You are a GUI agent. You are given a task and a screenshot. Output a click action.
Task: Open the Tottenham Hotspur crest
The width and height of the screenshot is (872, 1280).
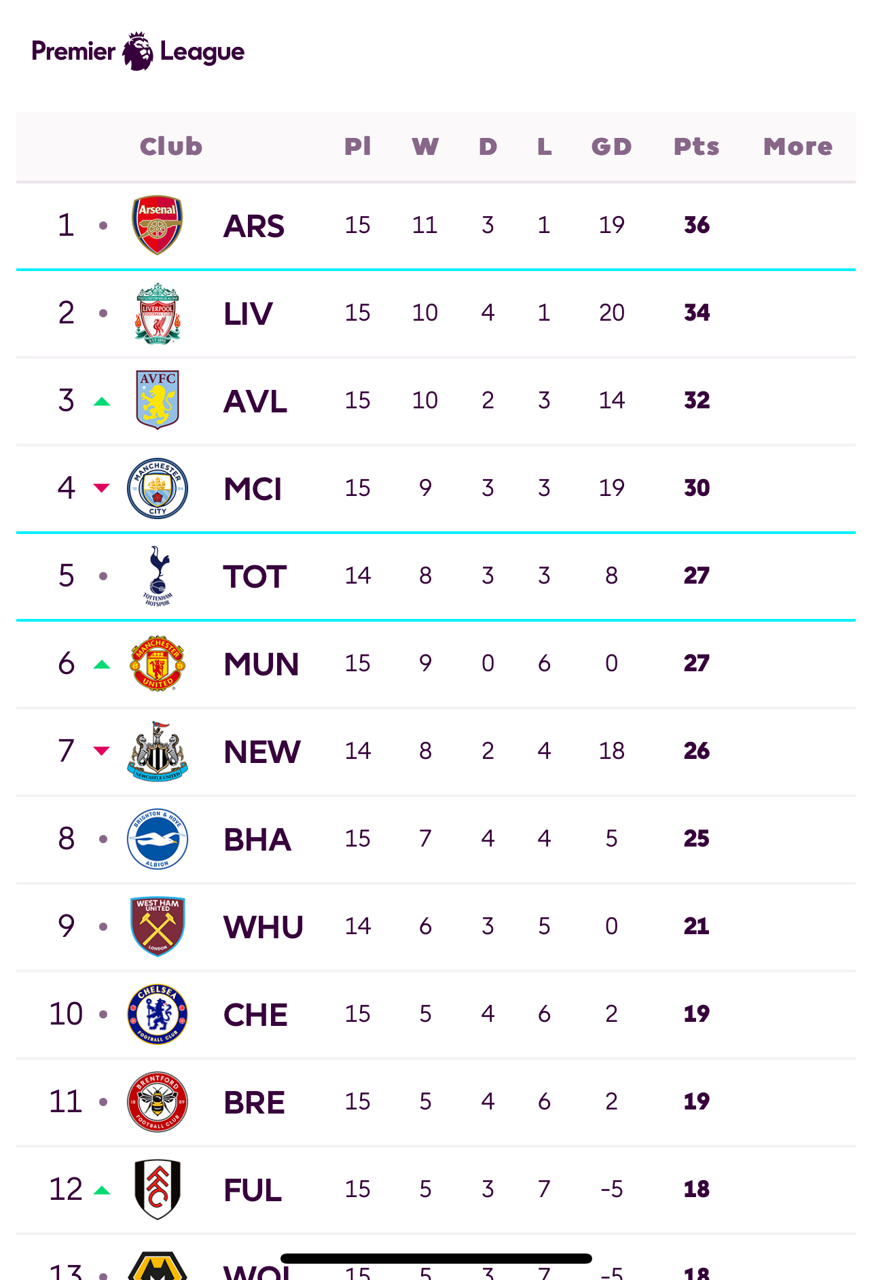(156, 575)
